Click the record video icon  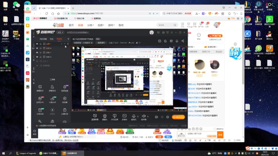(156, 117)
